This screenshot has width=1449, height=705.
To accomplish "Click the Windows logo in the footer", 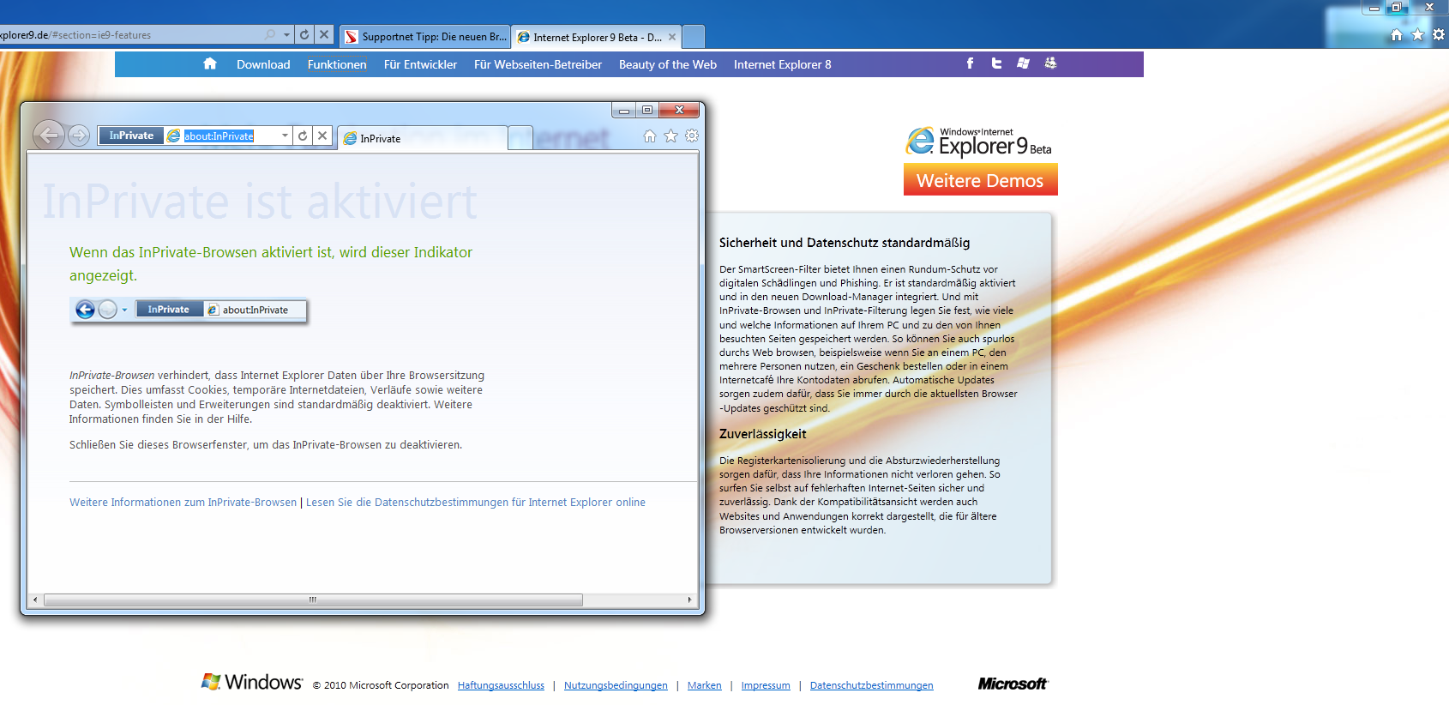I will (x=252, y=682).
